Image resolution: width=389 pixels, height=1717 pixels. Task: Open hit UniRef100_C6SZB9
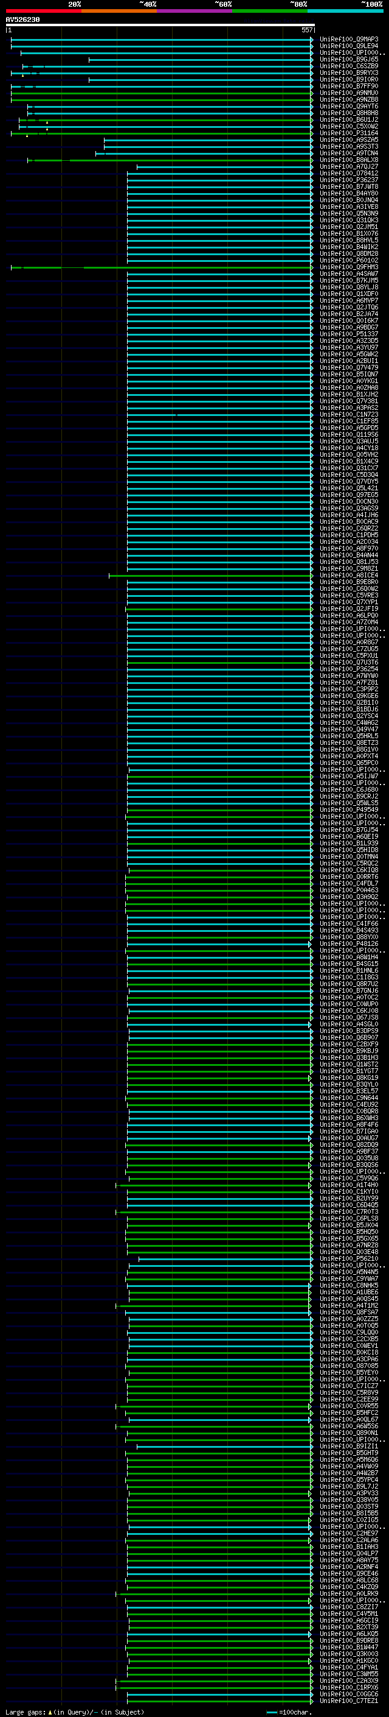pos(348,66)
